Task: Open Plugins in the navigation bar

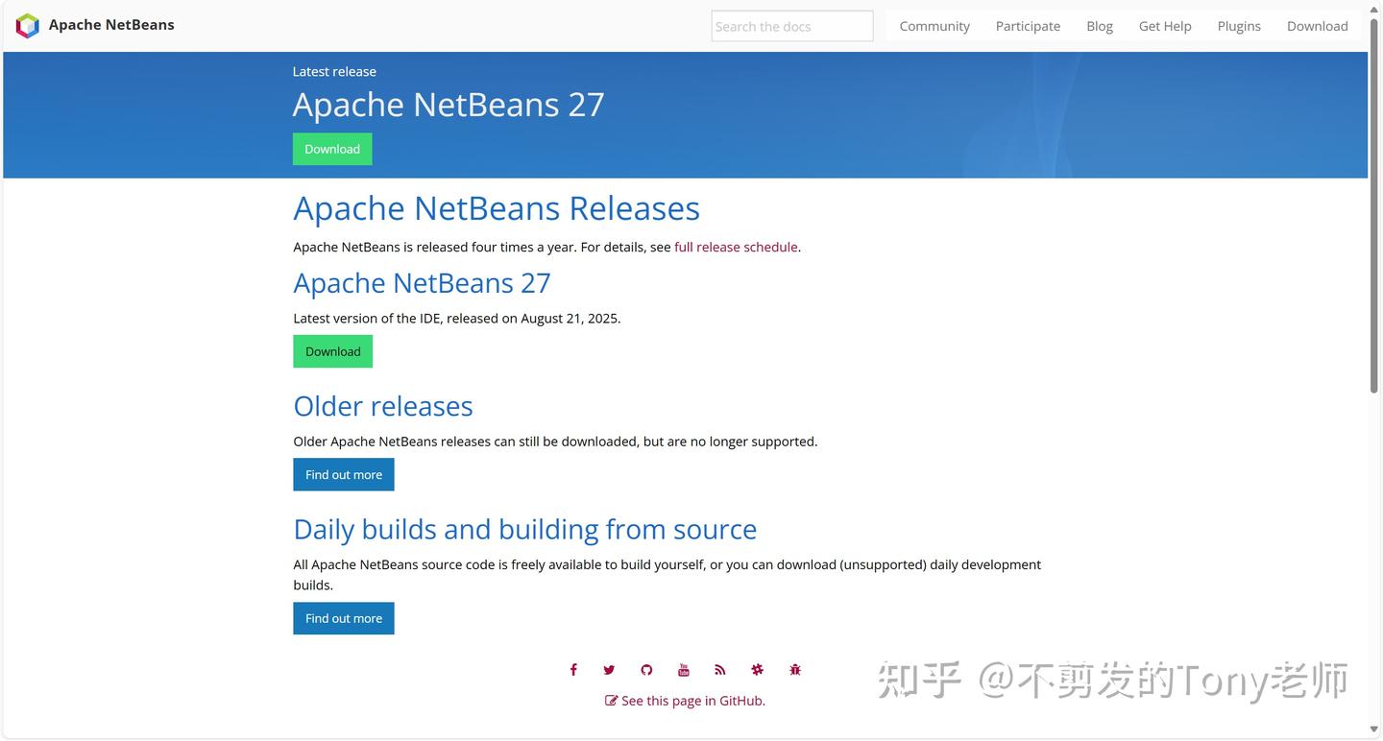Action: pyautogui.click(x=1239, y=26)
